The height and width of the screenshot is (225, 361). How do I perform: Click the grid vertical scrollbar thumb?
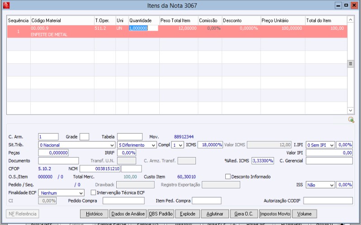tap(351, 64)
